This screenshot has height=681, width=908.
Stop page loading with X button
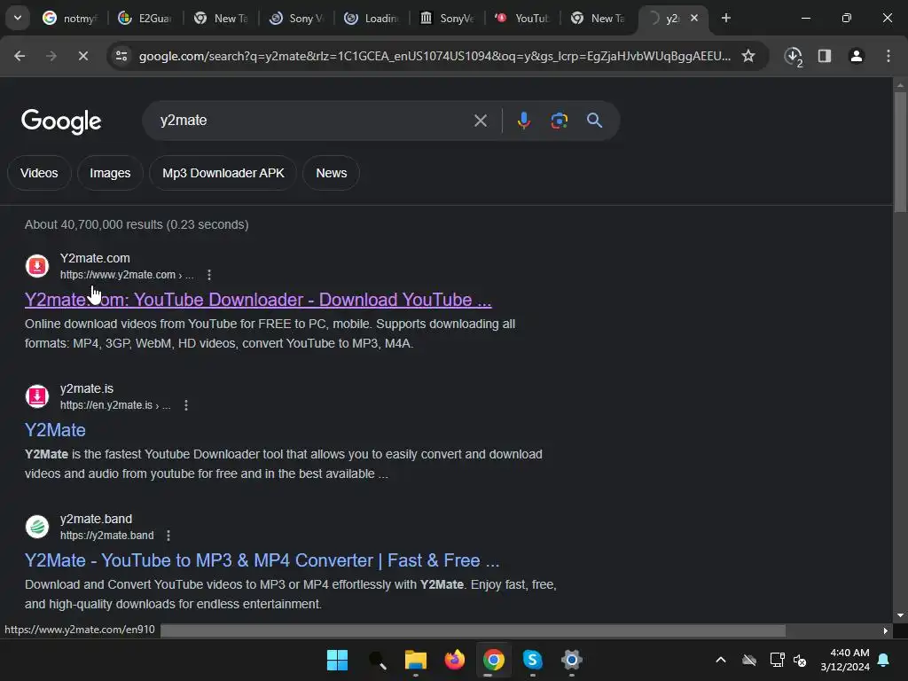pyautogui.click(x=82, y=56)
